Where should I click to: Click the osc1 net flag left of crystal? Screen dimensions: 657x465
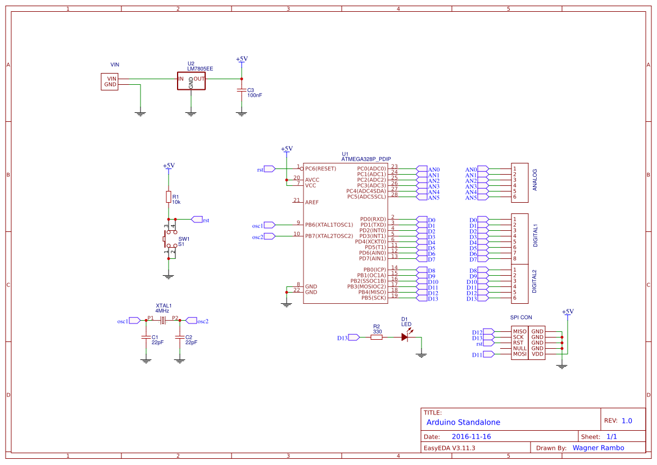click(135, 321)
